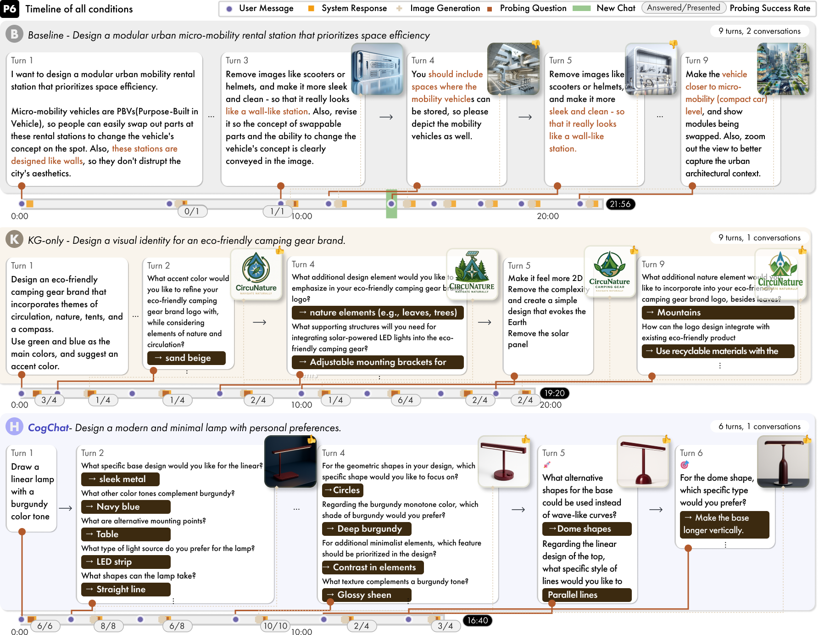The width and height of the screenshot is (819, 635).
Task: Open the CogChat Turn 4 round-base lamp image
Action: pos(504,461)
